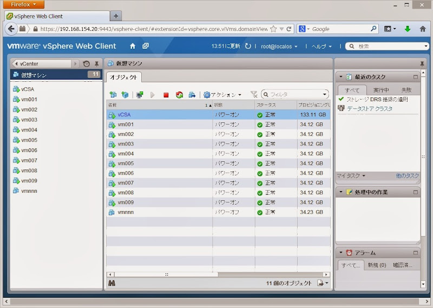
Task: Open Firefox downloads arrow
Action: point(408,29)
